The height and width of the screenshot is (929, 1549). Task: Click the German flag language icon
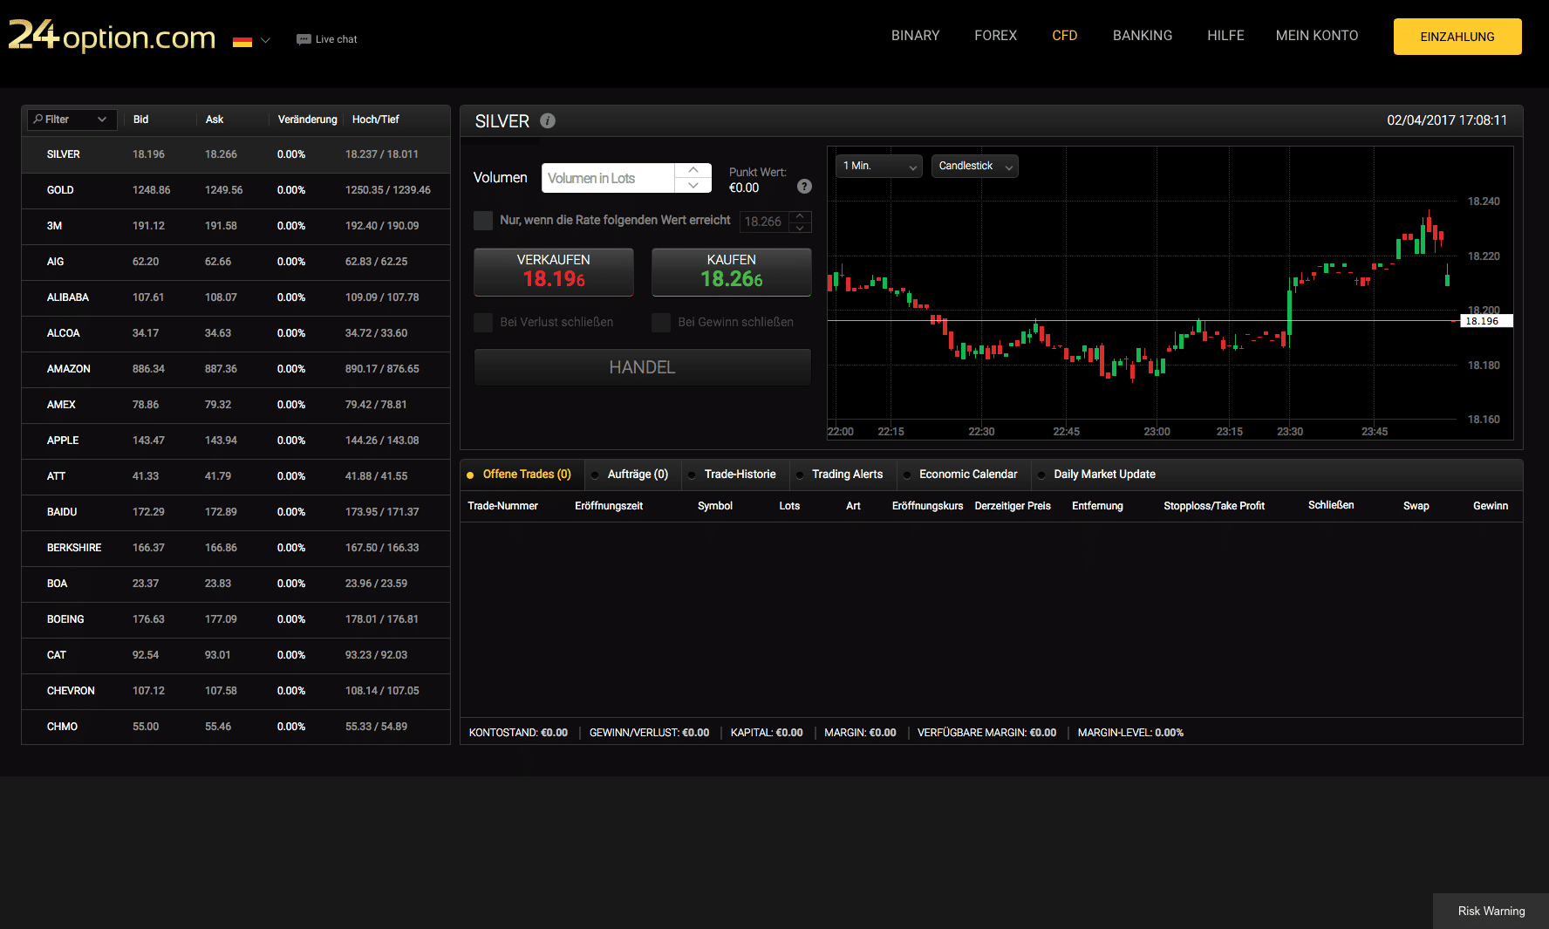click(x=242, y=41)
